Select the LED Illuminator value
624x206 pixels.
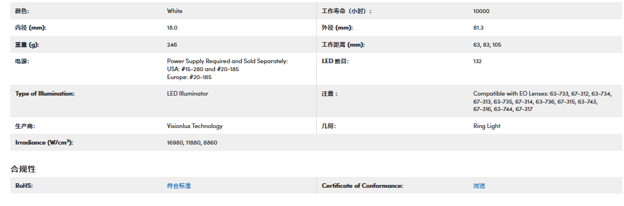point(187,94)
